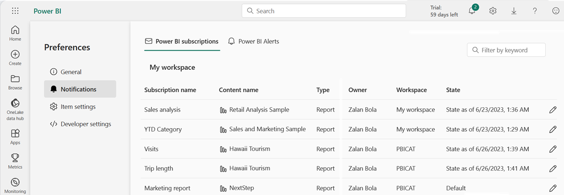This screenshot has width=564, height=195.
Task: Go to Home in left navigation
Action: 15,33
